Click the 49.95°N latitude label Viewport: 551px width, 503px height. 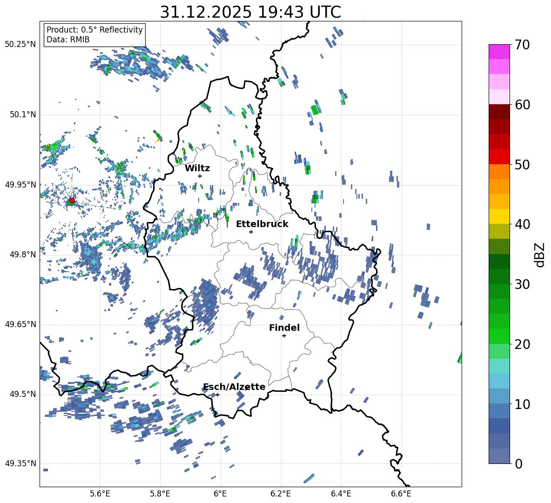(20, 185)
